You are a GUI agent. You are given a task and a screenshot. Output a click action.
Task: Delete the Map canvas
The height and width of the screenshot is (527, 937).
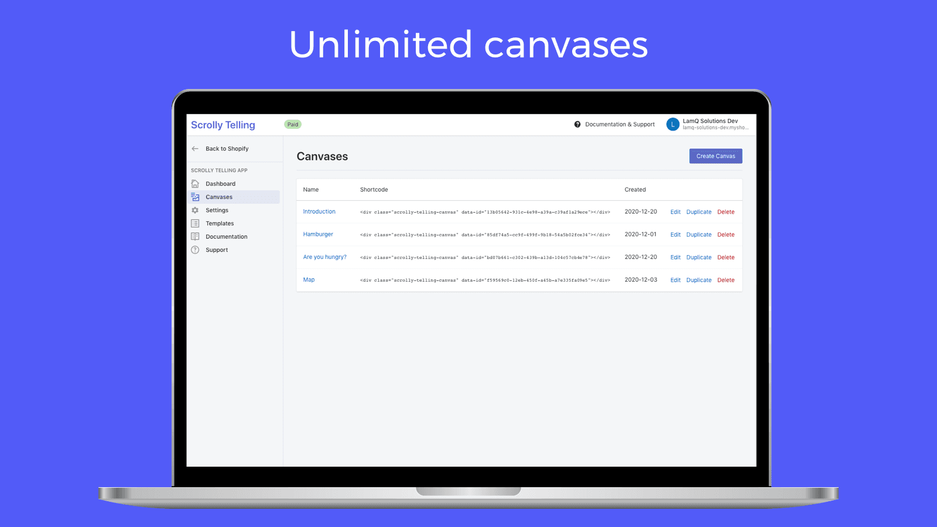pyautogui.click(x=726, y=280)
